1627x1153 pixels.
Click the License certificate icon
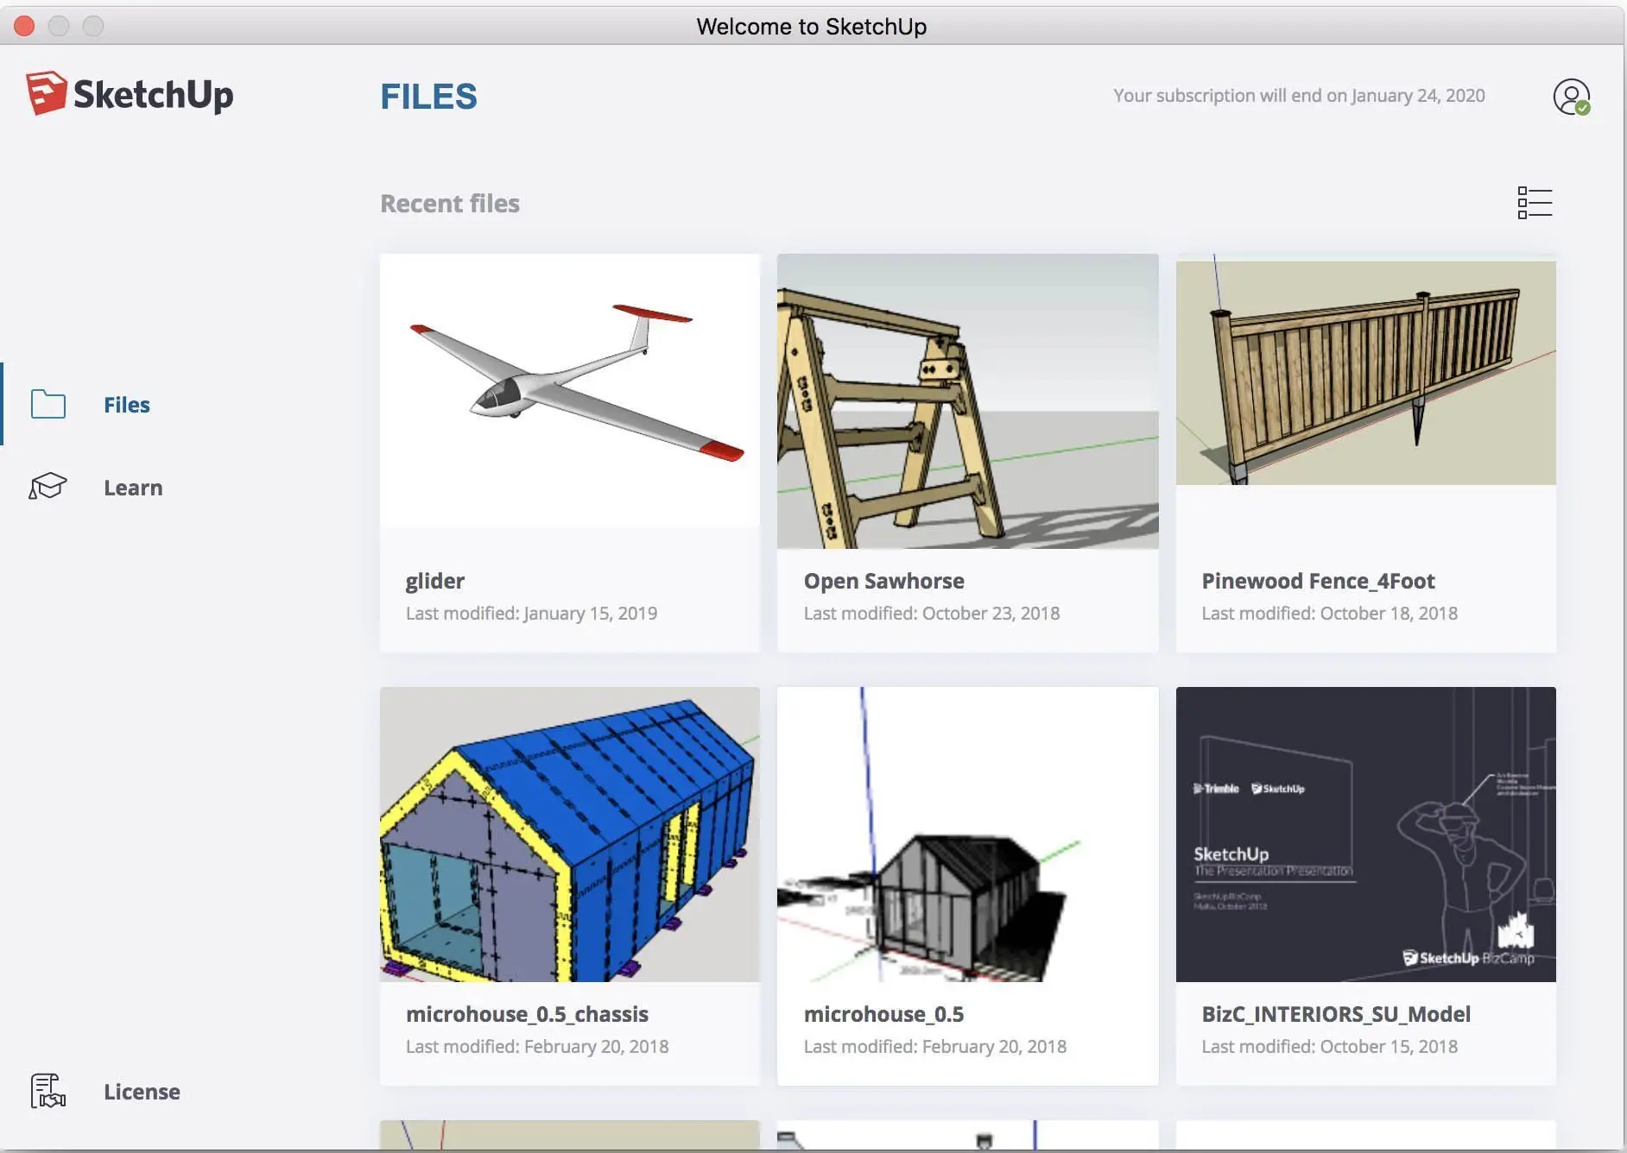[x=47, y=1091]
